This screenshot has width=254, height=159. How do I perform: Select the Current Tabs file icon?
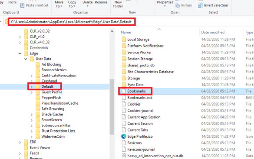[x=124, y=130]
